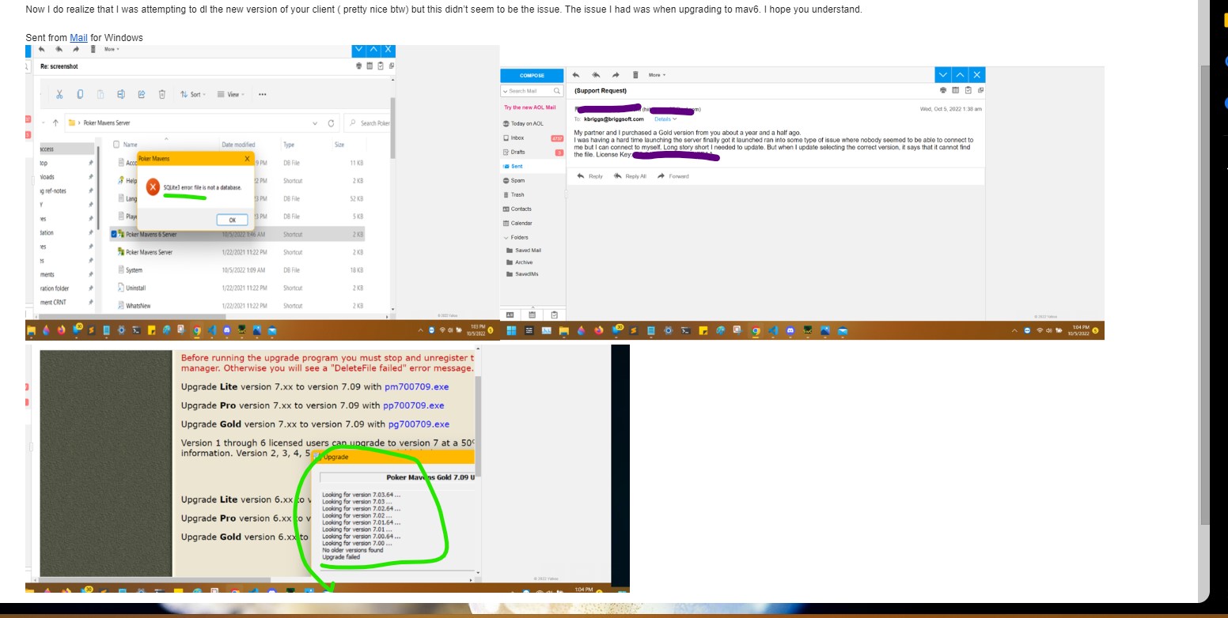The height and width of the screenshot is (618, 1228).
Task: Go to next message with blue down arrow, Support Request
Action: click(942, 75)
